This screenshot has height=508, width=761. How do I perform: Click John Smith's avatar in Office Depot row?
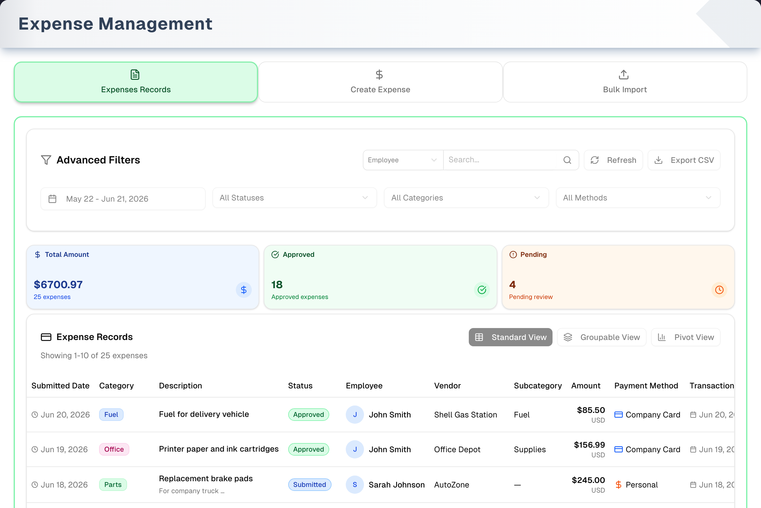click(355, 449)
